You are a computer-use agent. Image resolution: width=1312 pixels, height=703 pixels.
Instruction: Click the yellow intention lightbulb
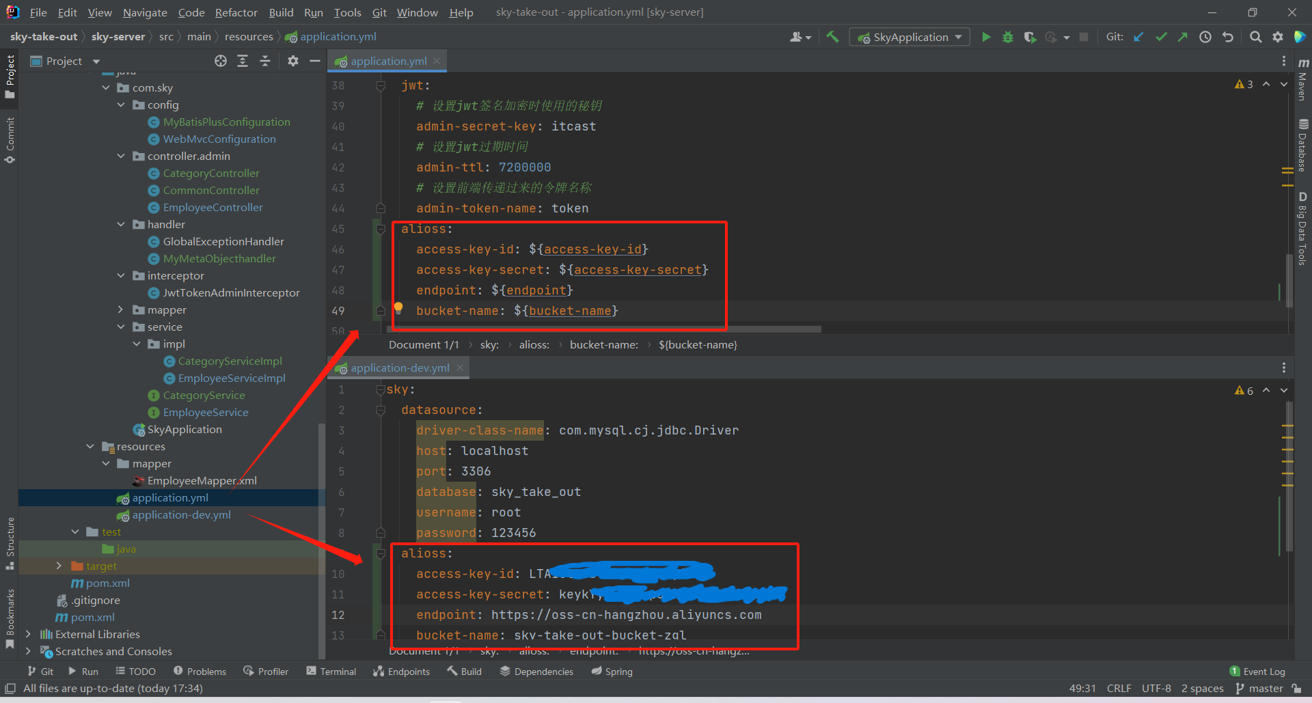click(398, 308)
